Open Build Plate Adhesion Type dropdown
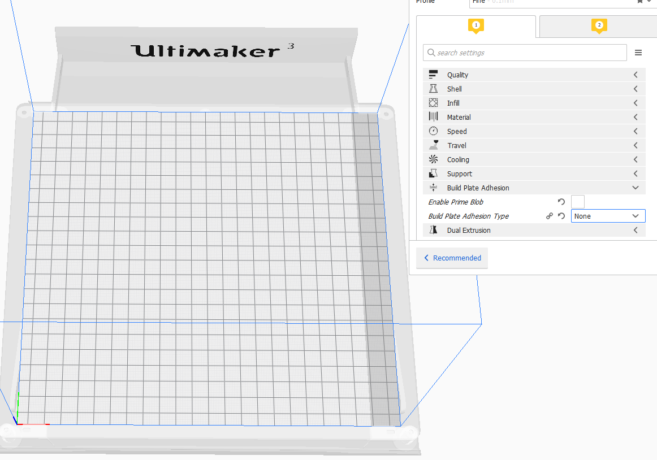Viewport: 657px width, 460px height. (608, 216)
